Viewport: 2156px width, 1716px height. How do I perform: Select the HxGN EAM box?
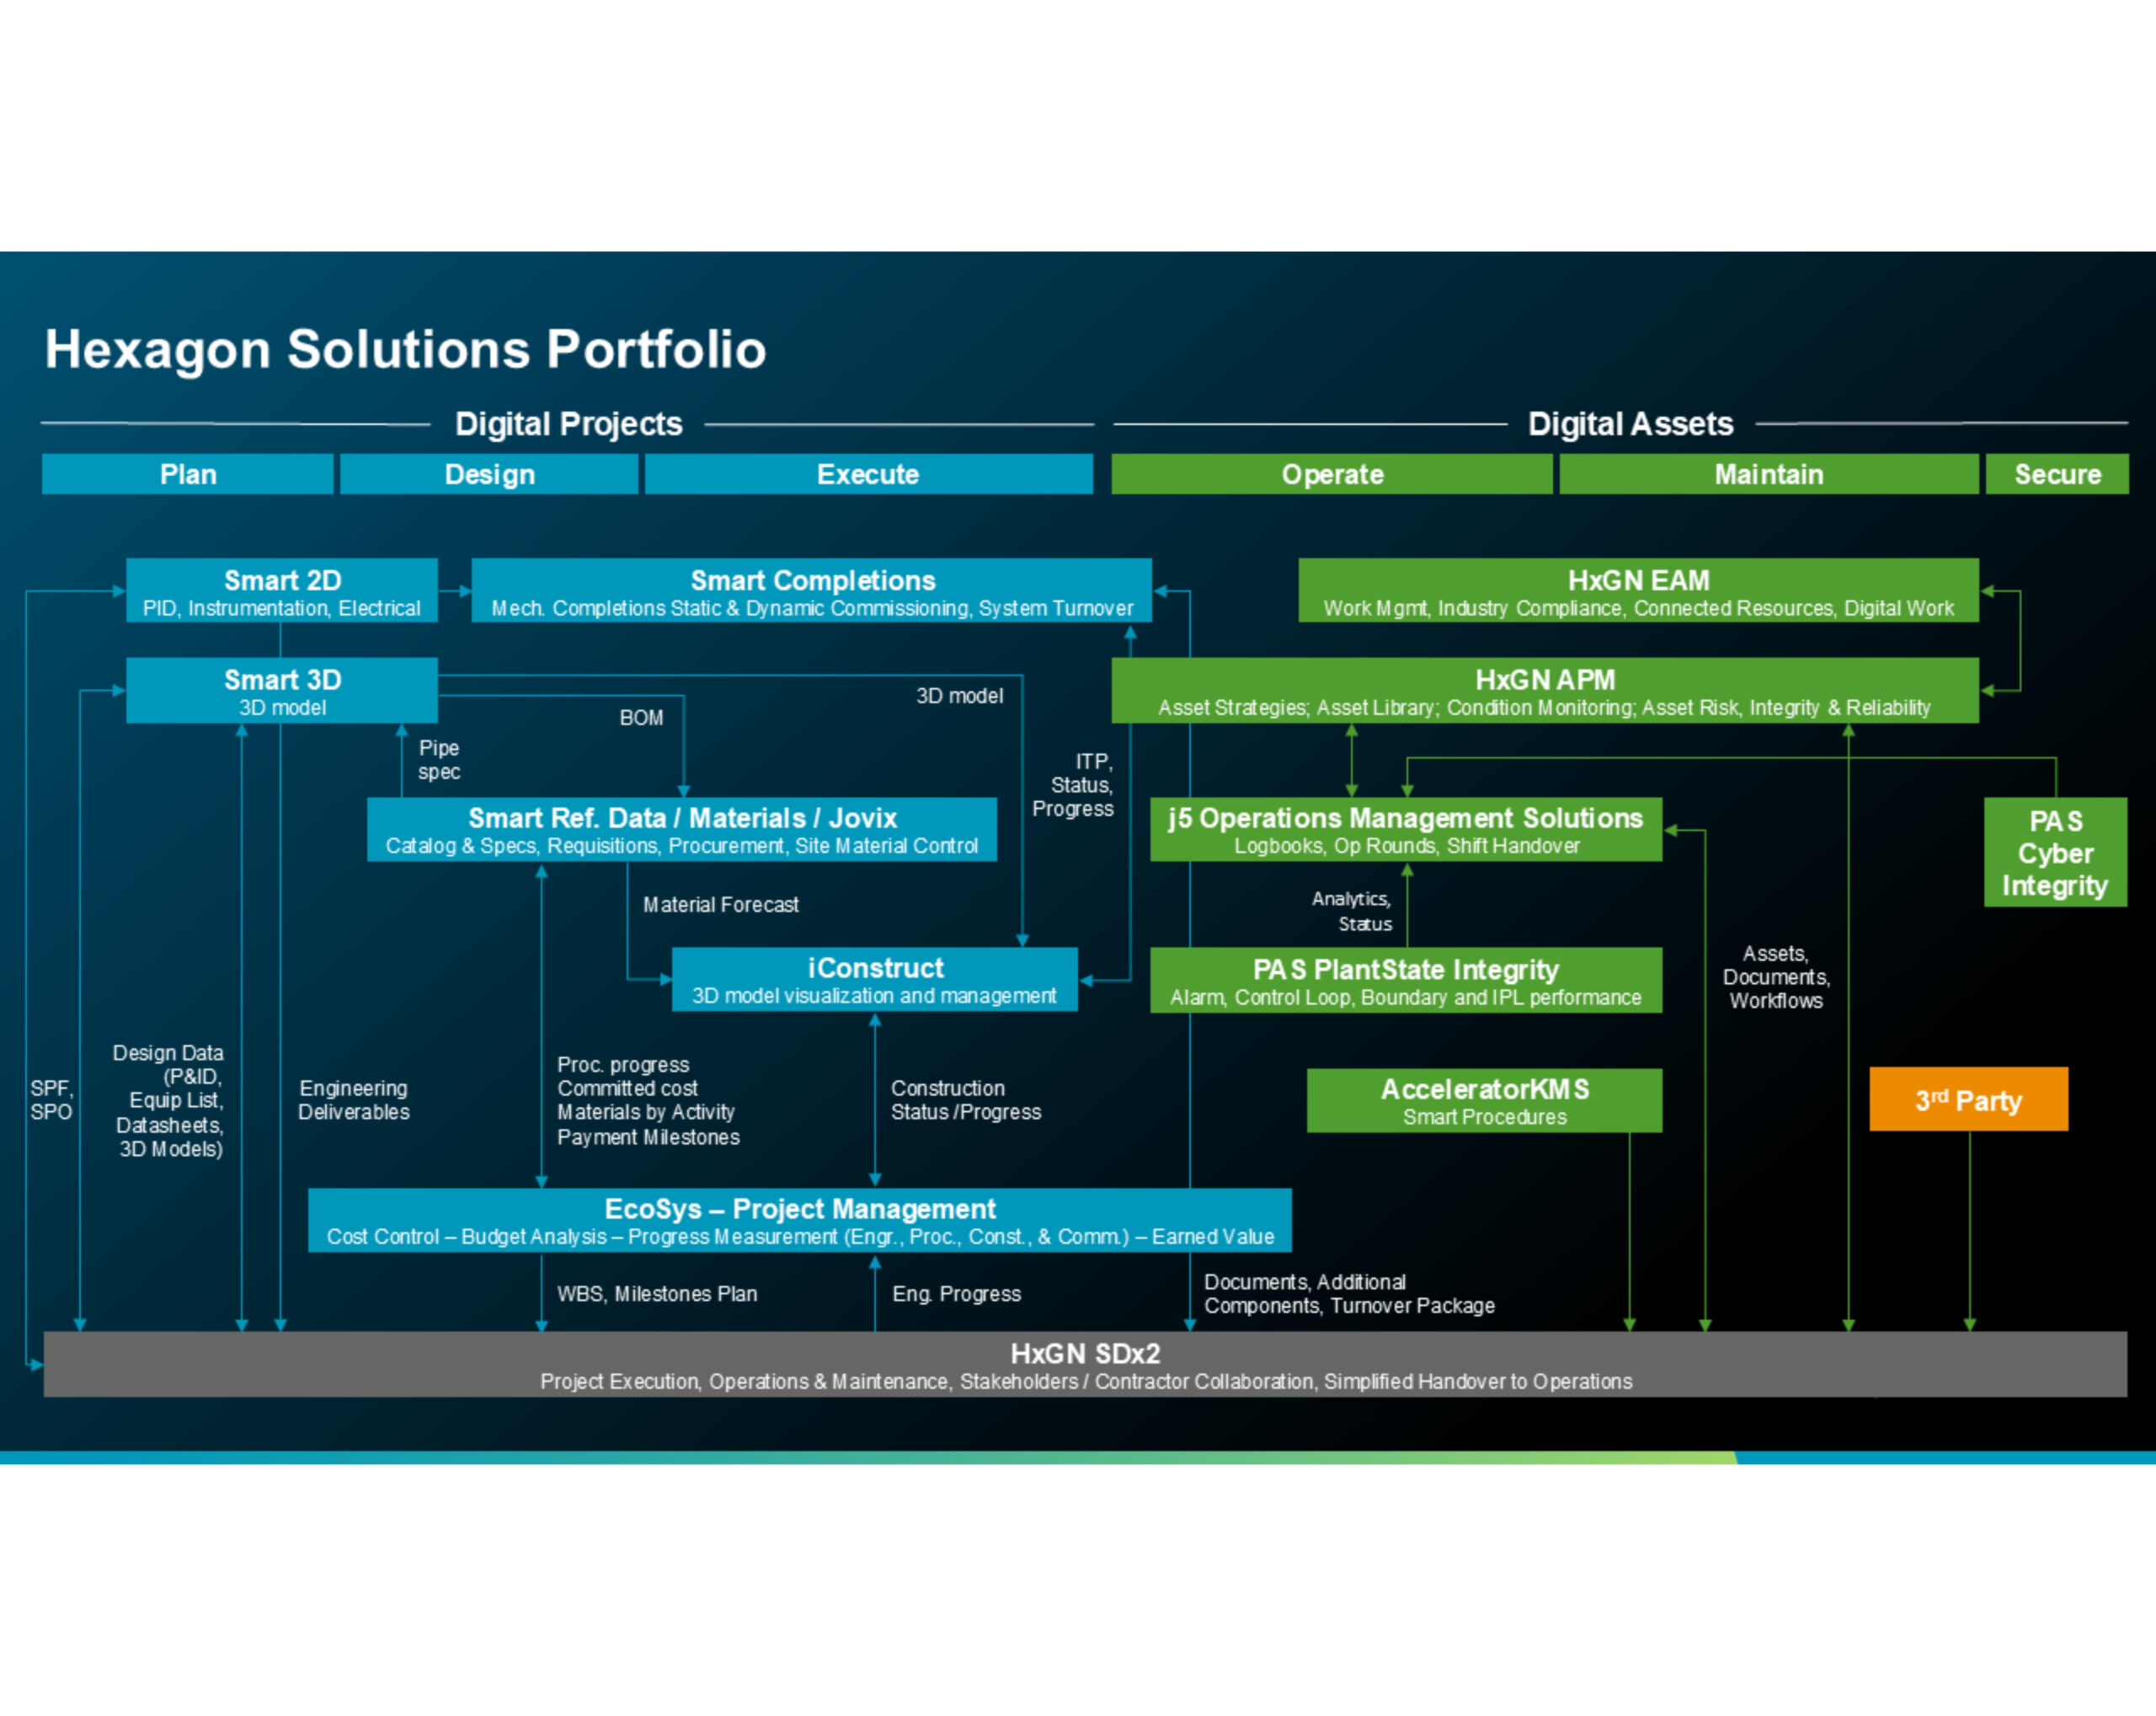pos(1638,590)
